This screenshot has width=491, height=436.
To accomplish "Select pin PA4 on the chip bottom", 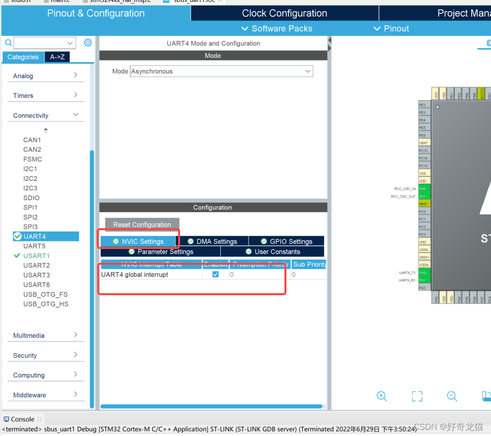I will (x=459, y=297).
